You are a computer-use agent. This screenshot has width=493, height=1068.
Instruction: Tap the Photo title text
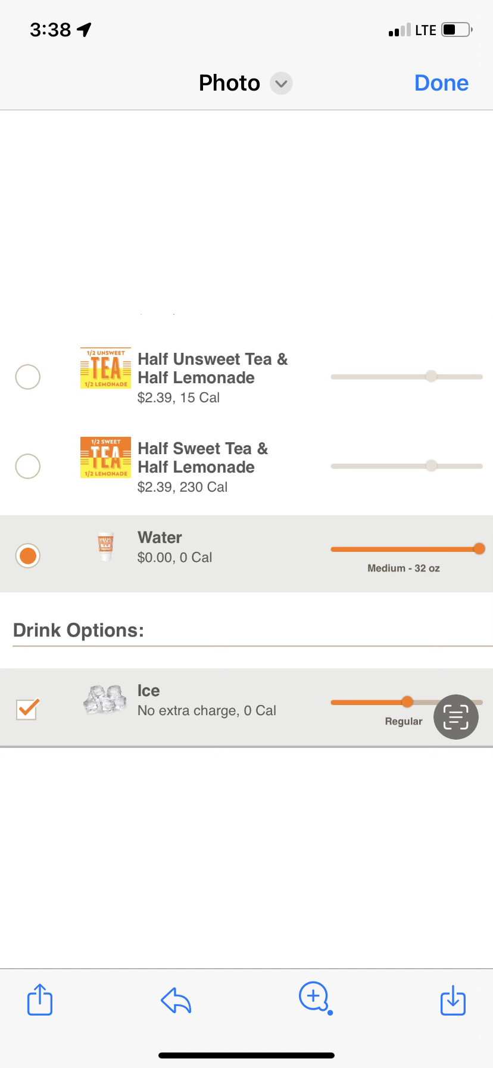(229, 83)
